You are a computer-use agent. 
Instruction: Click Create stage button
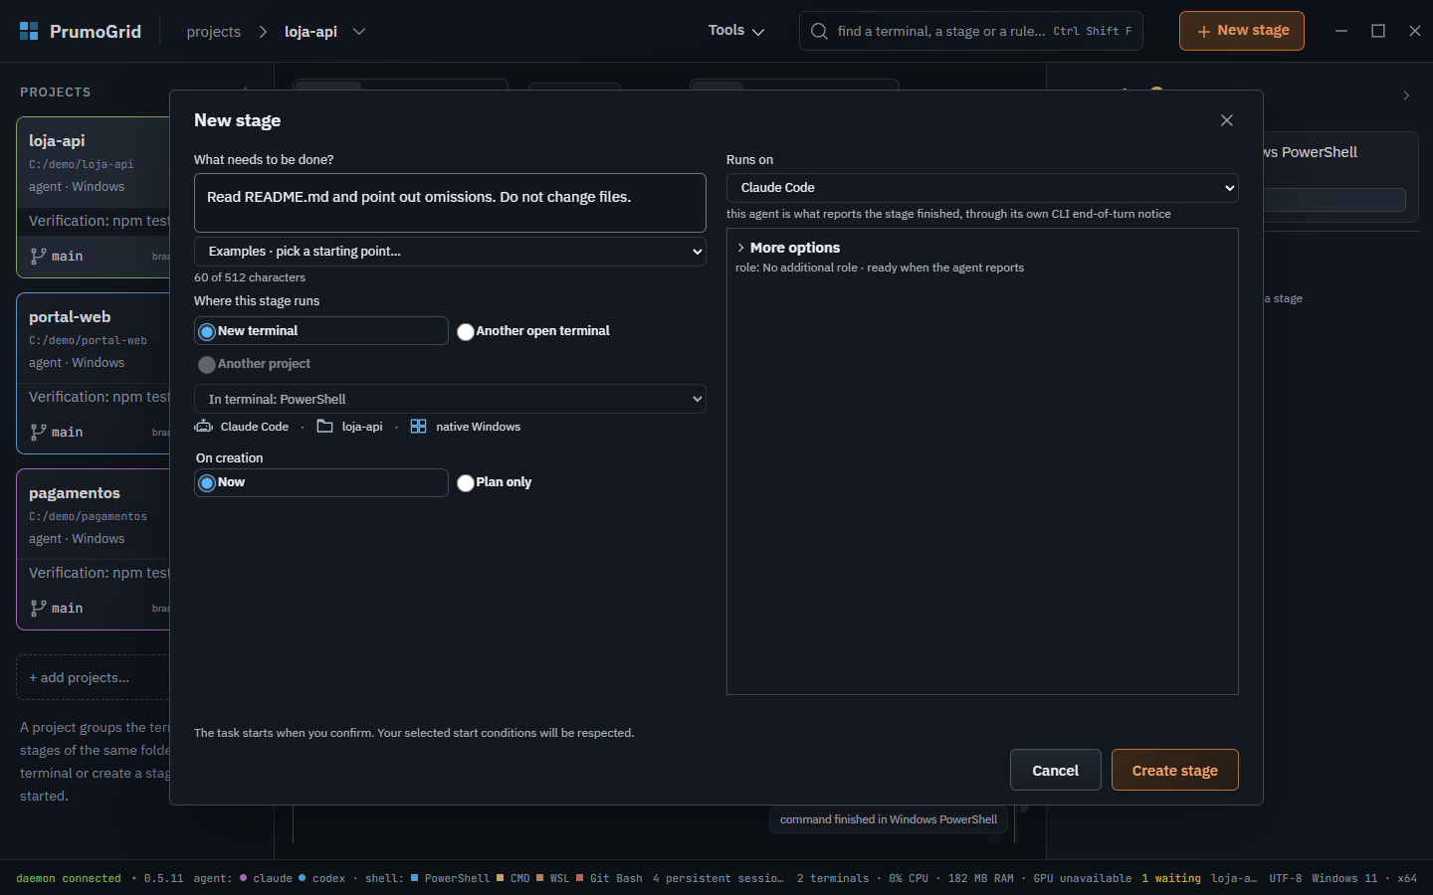click(x=1175, y=770)
